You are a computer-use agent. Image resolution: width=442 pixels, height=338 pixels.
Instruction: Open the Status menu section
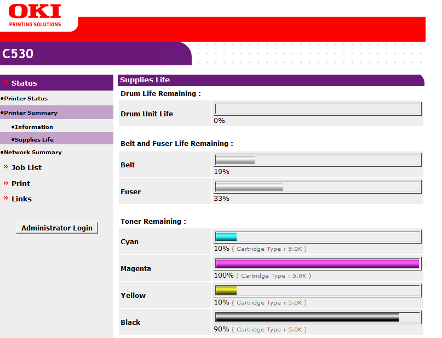24,83
